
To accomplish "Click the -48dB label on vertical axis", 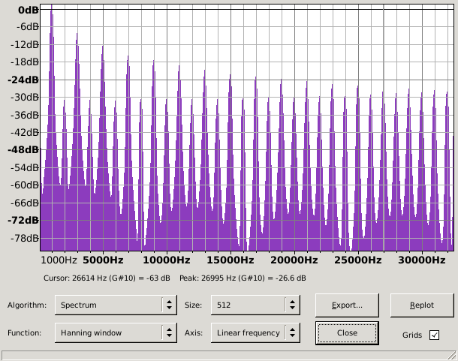I will [23, 150].
